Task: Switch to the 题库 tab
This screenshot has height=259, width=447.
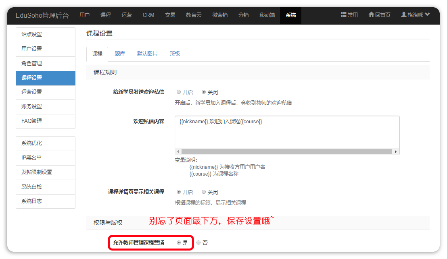Action: 120,54
